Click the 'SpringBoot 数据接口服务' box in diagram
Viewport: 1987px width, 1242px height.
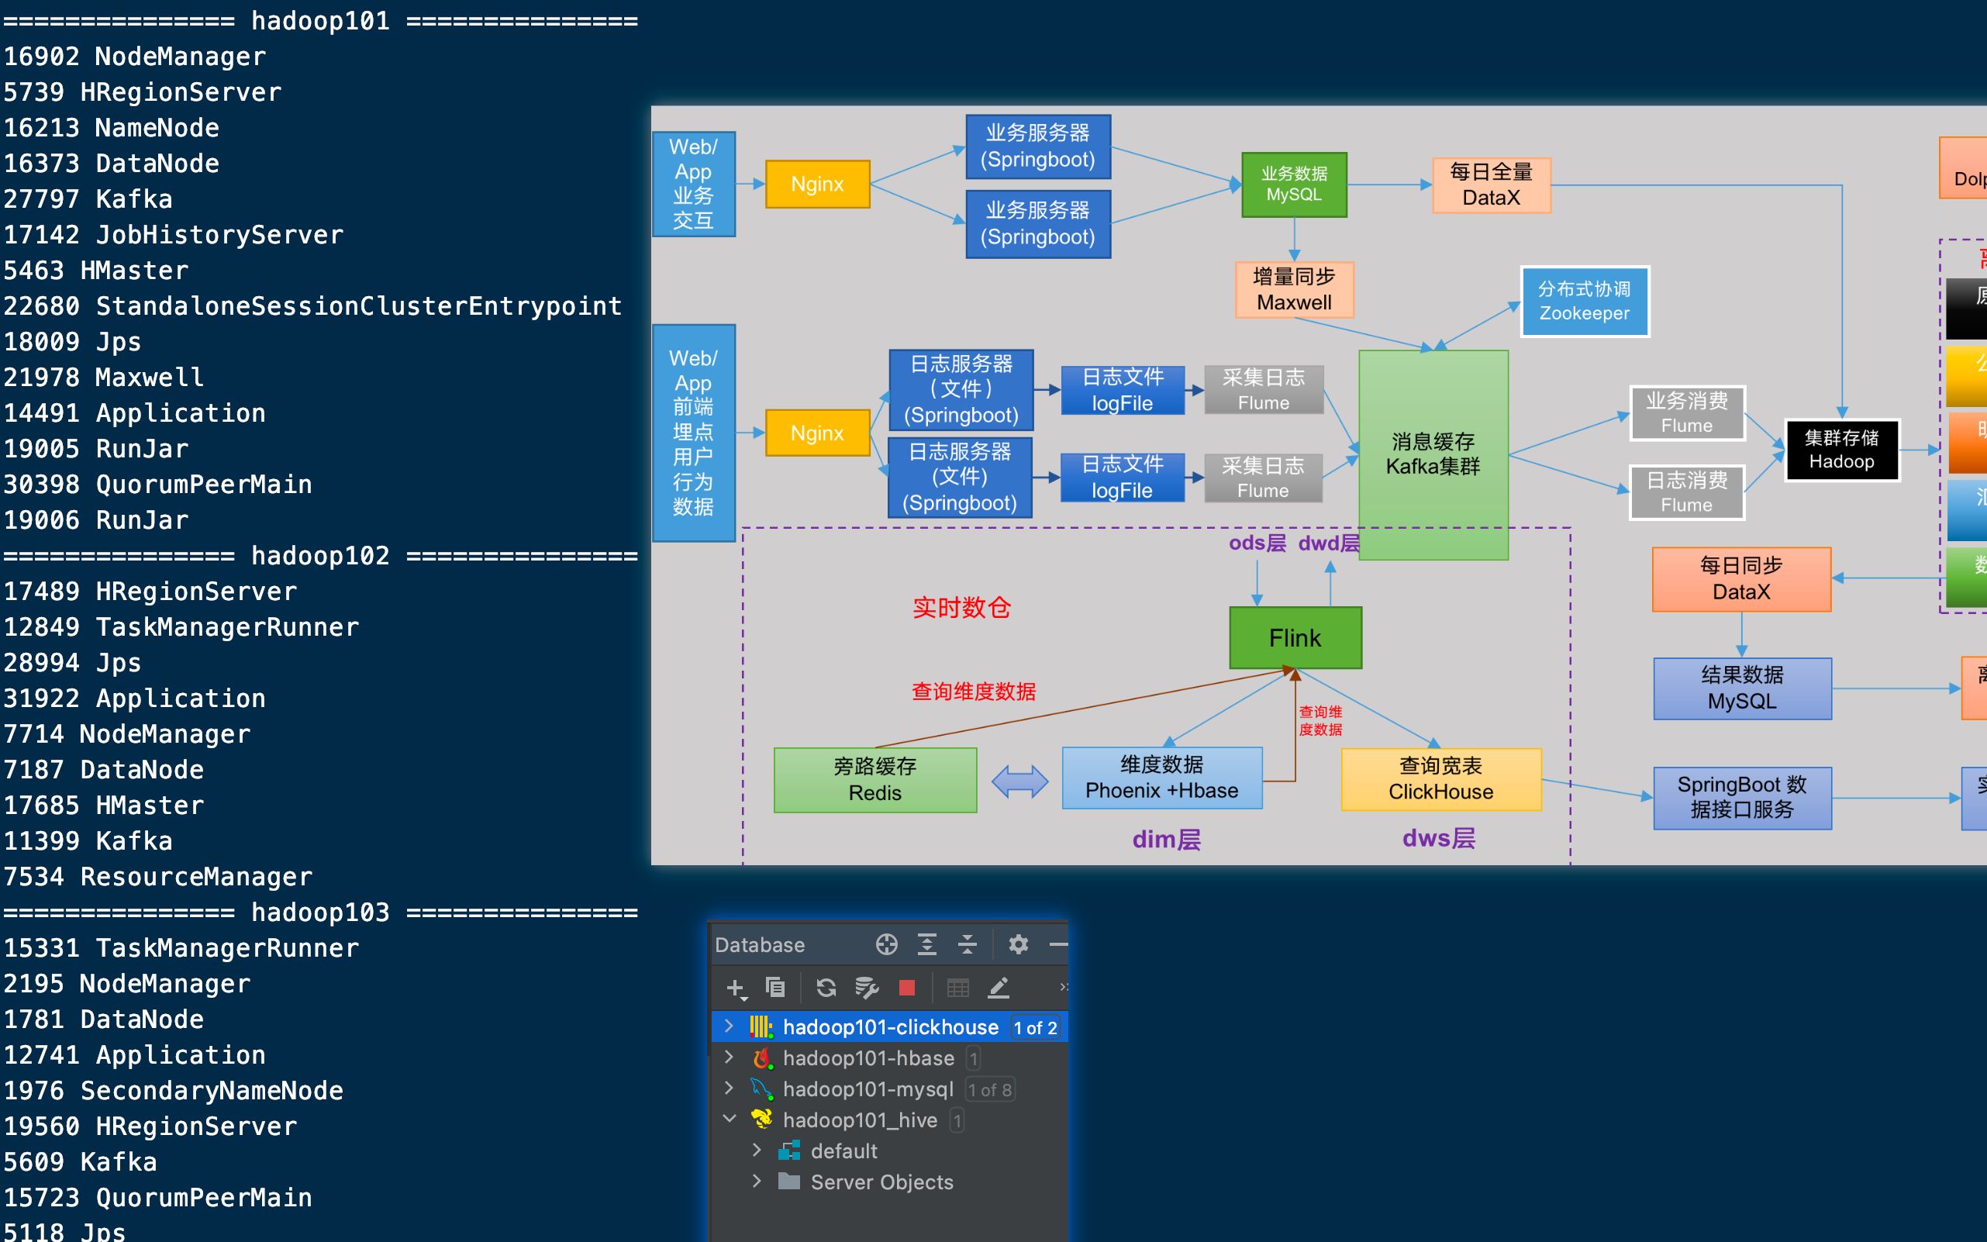(x=1742, y=798)
